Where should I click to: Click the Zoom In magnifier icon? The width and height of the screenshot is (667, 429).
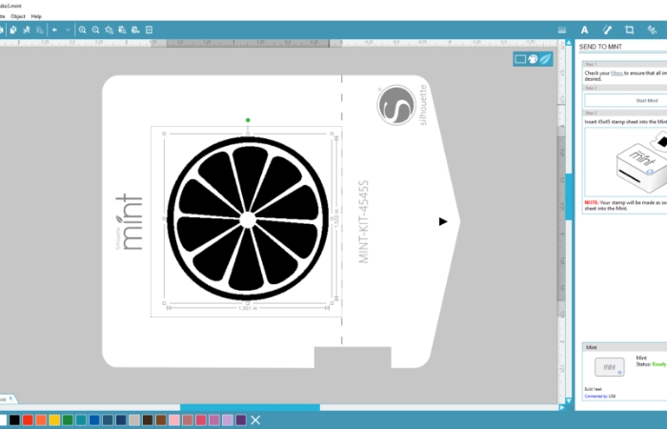(83, 30)
